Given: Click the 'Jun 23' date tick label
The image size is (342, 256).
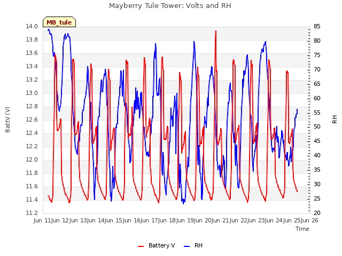Looking at the screenshot, I should pyautogui.click(x=257, y=220).
